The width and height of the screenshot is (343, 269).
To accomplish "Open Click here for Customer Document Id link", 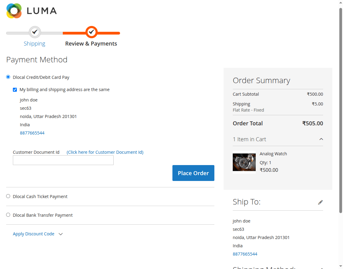I will point(105,152).
